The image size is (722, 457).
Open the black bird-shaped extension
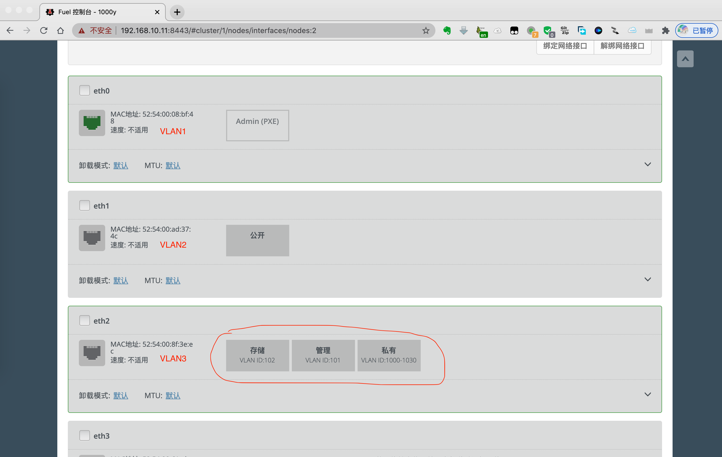[x=615, y=30]
